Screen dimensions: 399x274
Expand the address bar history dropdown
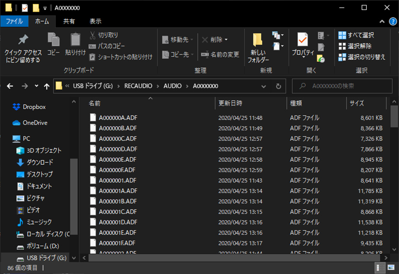tap(264, 86)
